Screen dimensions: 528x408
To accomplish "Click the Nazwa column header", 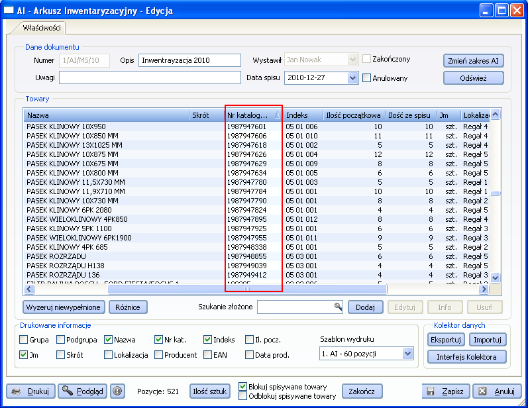I will [107, 115].
